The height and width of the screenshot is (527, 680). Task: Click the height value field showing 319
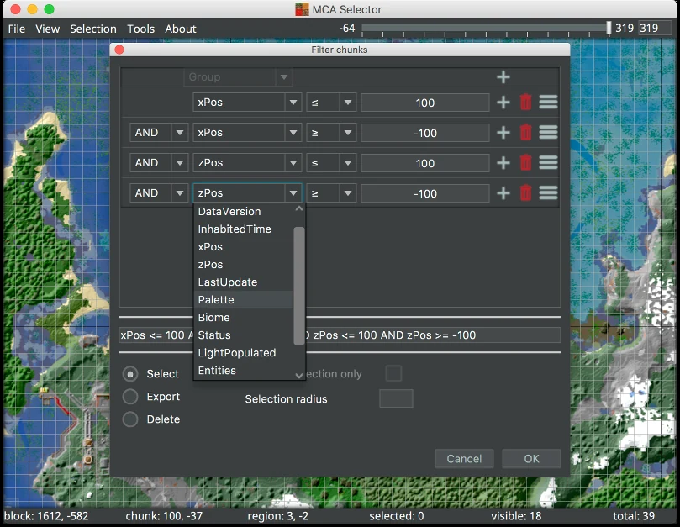656,29
